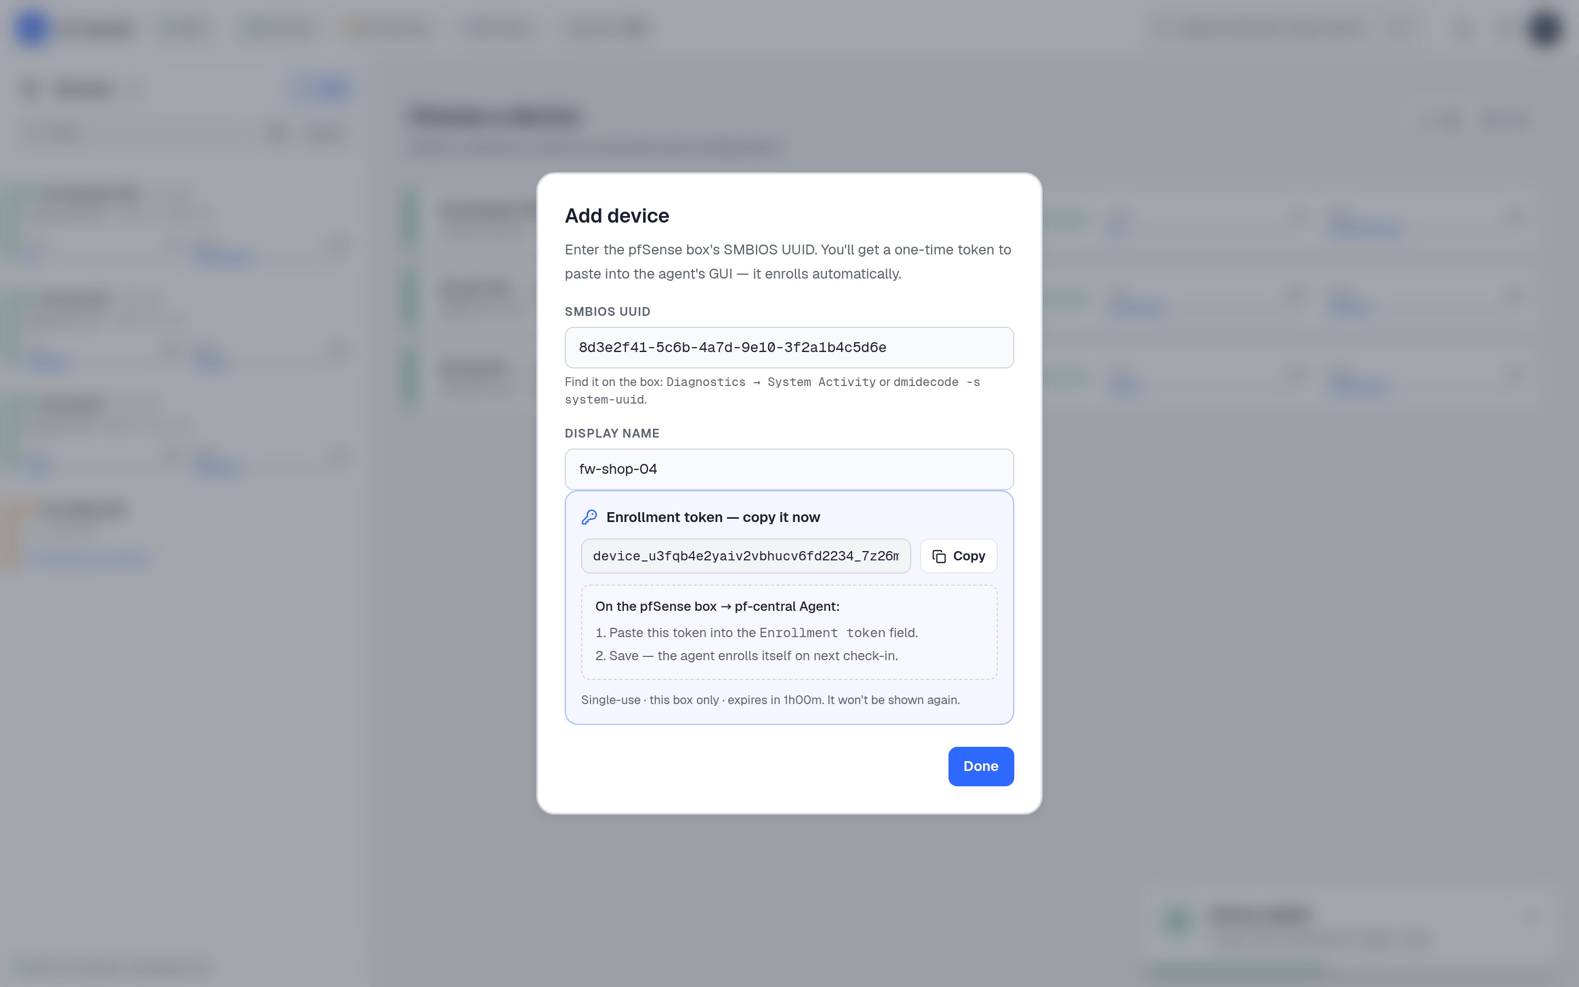This screenshot has height=987, width=1579.
Task: Click the 'DISPLAY NAME' label
Action: [612, 433]
